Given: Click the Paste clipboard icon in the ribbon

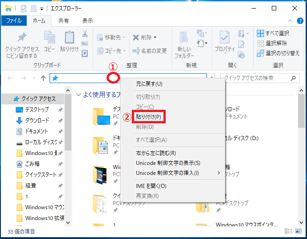Looking at the screenshot, I should click(x=70, y=37).
